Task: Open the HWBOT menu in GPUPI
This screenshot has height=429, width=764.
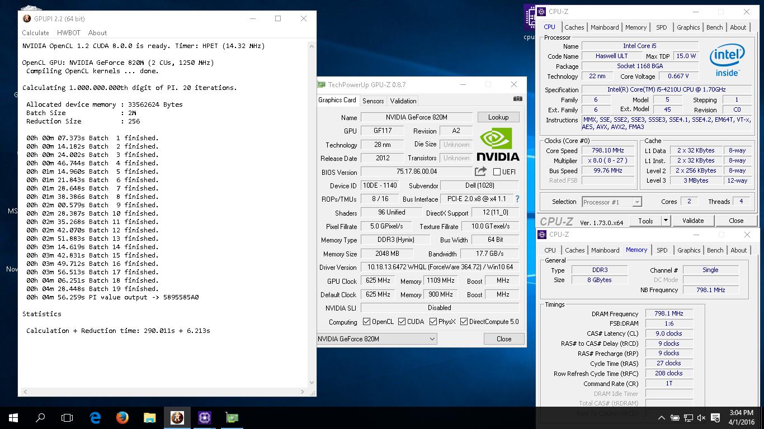Action: coord(69,33)
